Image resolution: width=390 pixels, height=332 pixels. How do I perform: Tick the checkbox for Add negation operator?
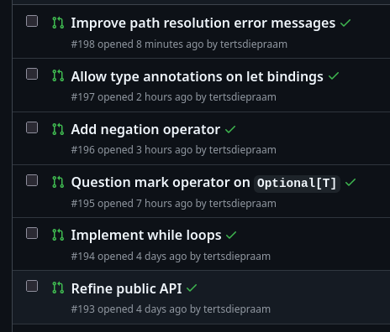(x=32, y=127)
